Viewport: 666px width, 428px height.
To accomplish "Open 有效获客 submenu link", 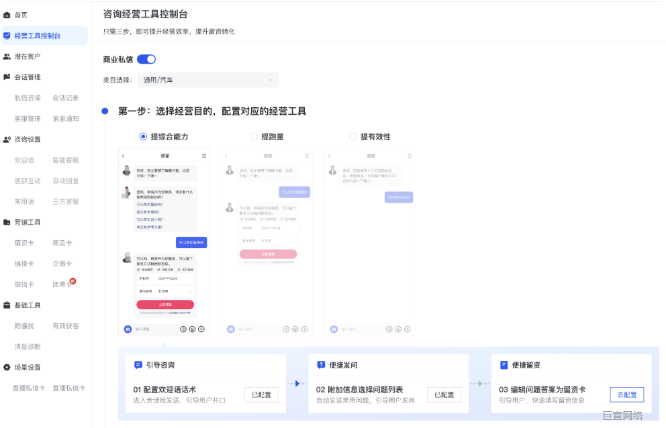I will click(x=65, y=326).
